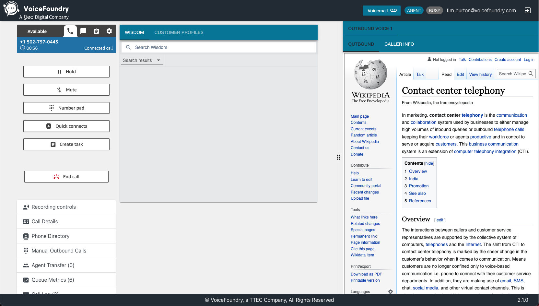Open the Wikipedia Article tab

(x=405, y=74)
